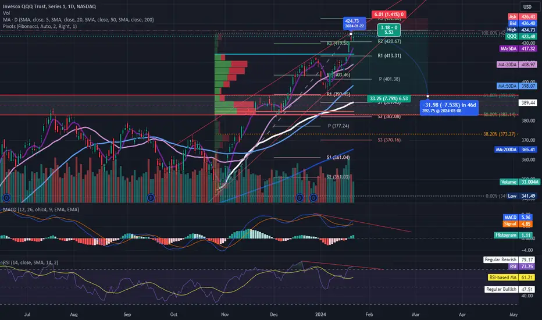Viewport: 542px width, 320px height.
Task: Click the Low 341.49 axis label
Action: pos(522,196)
